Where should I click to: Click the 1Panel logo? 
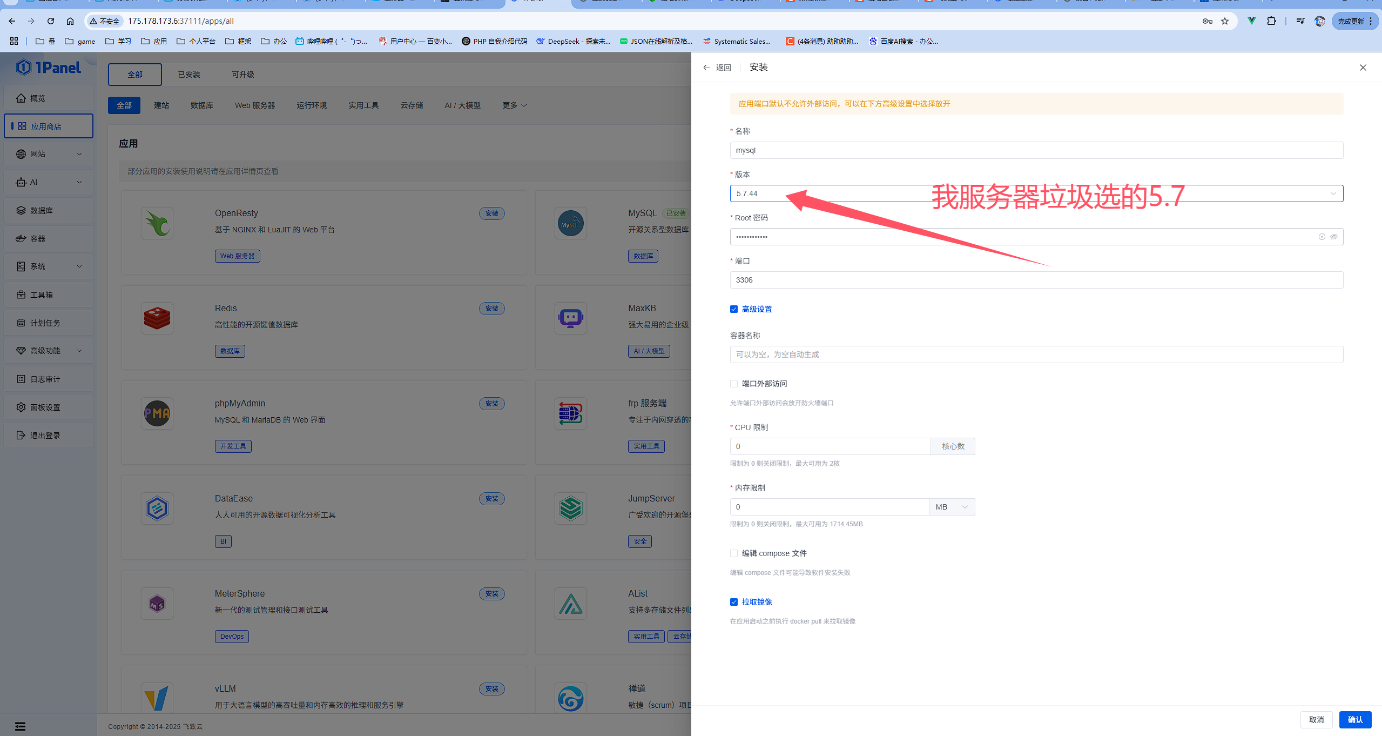click(49, 68)
